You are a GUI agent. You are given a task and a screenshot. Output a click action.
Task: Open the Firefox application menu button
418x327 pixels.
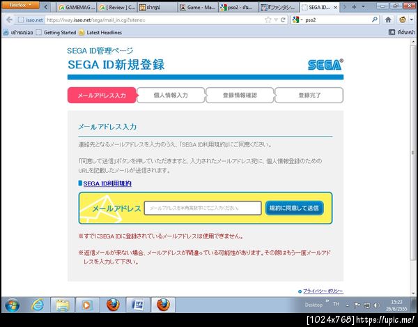20,6
